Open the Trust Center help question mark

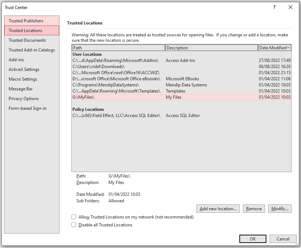(x=274, y=7)
